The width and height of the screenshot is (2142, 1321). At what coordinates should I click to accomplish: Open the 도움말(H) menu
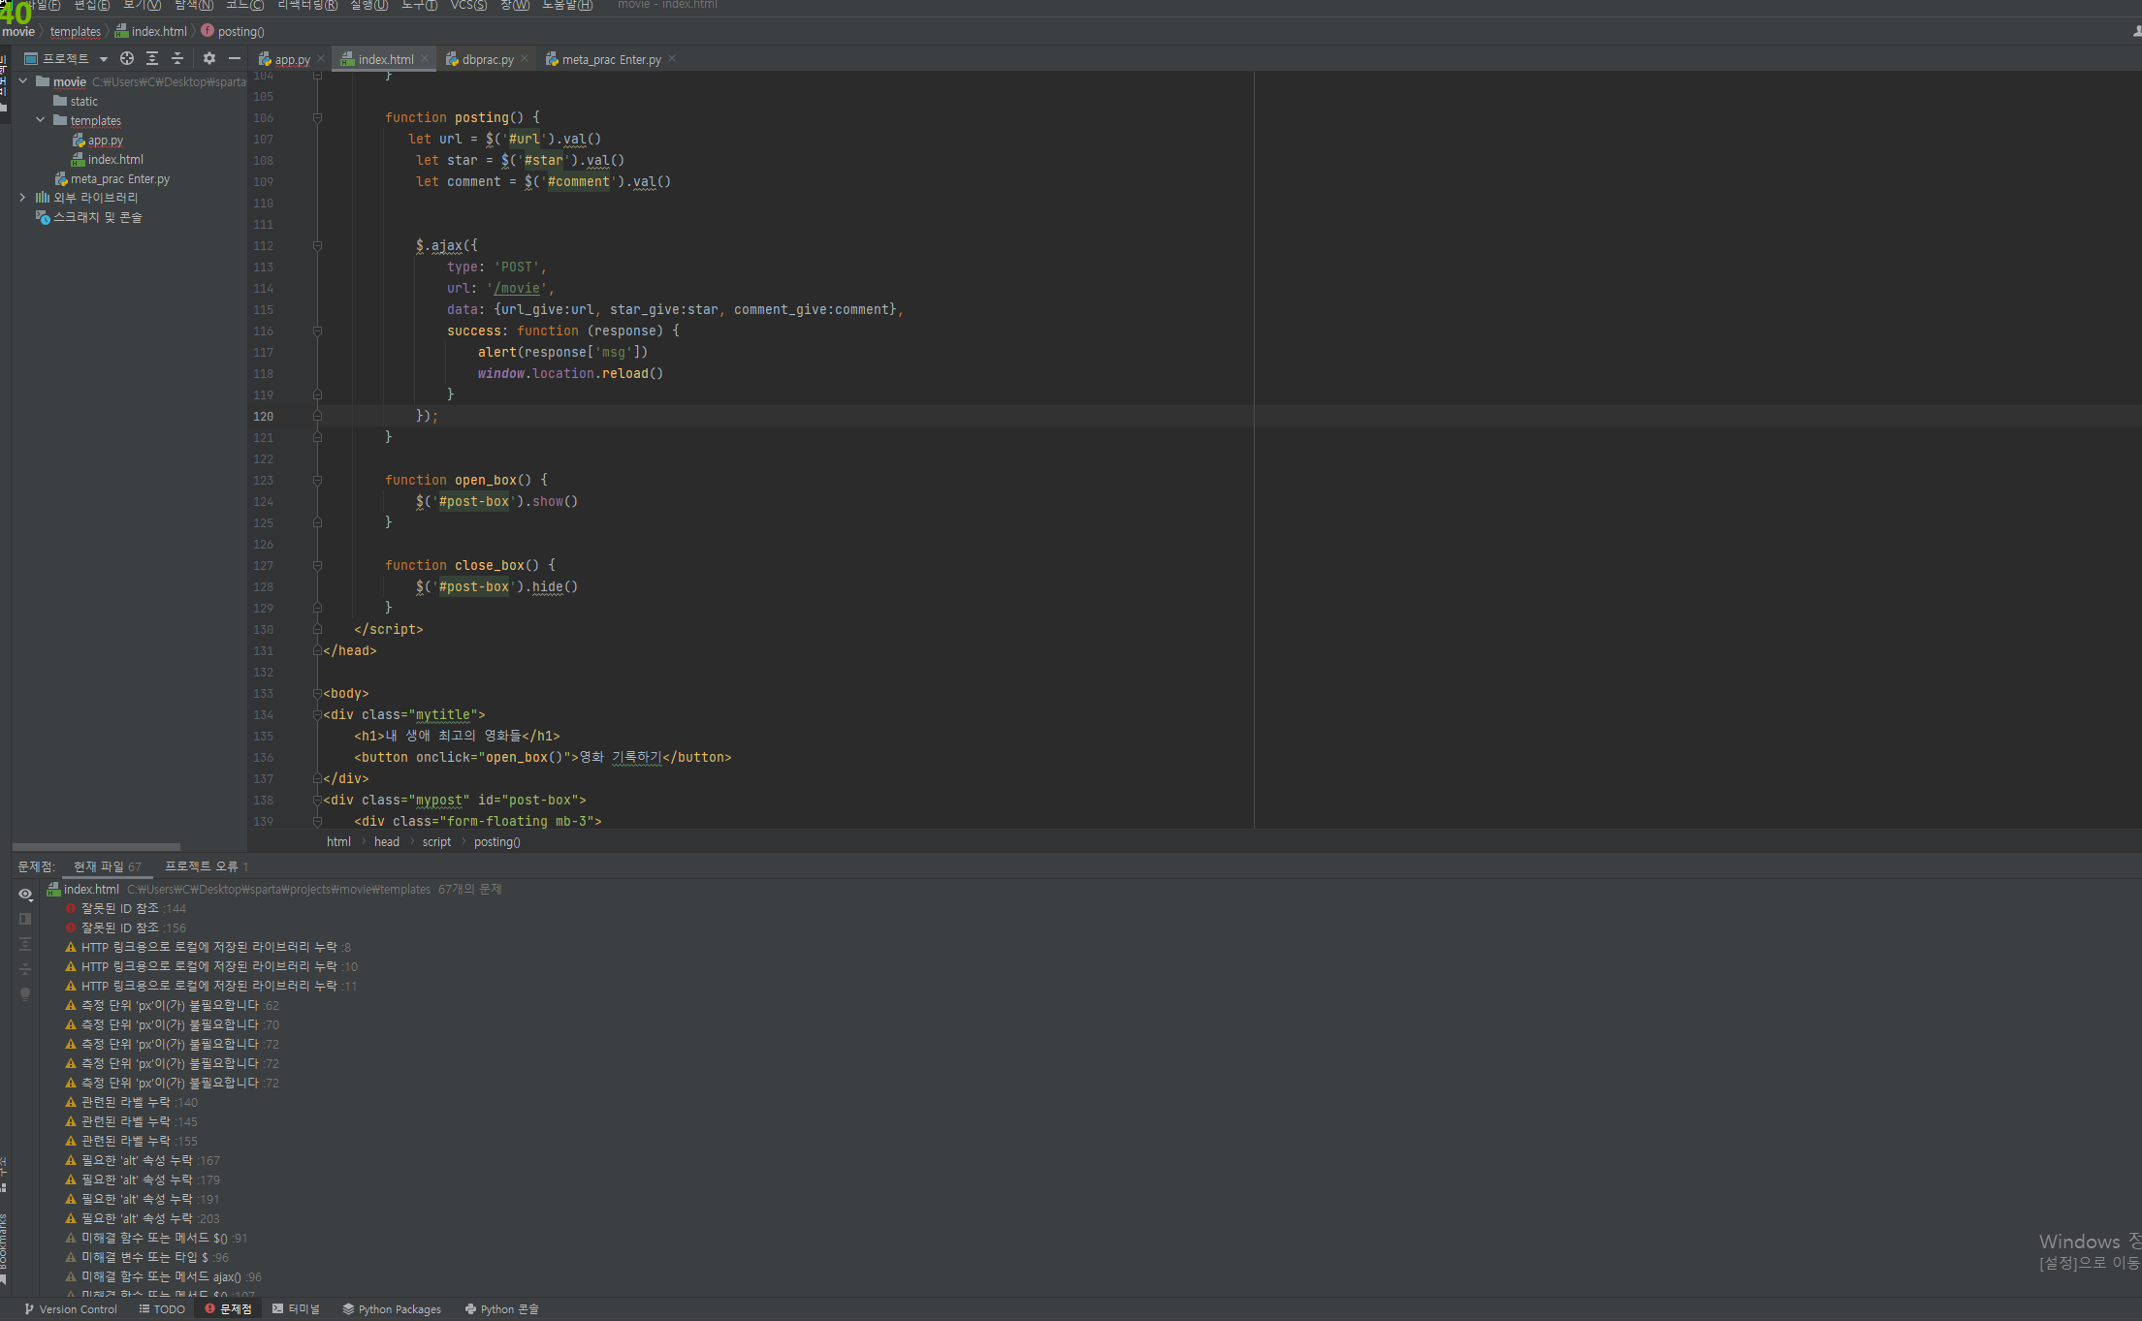(x=567, y=6)
